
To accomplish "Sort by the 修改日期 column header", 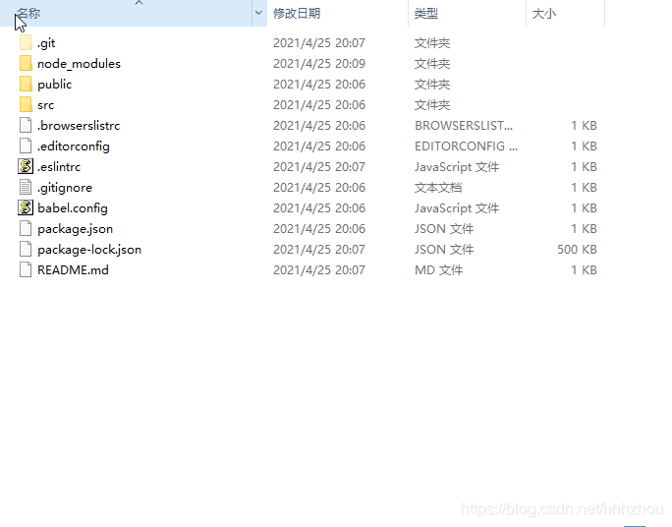I will pos(337,14).
